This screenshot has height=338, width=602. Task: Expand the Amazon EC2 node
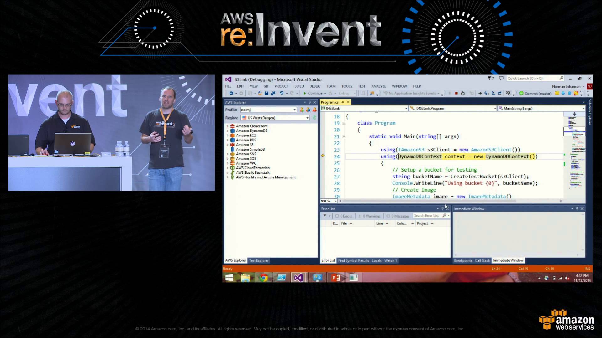[x=227, y=136]
